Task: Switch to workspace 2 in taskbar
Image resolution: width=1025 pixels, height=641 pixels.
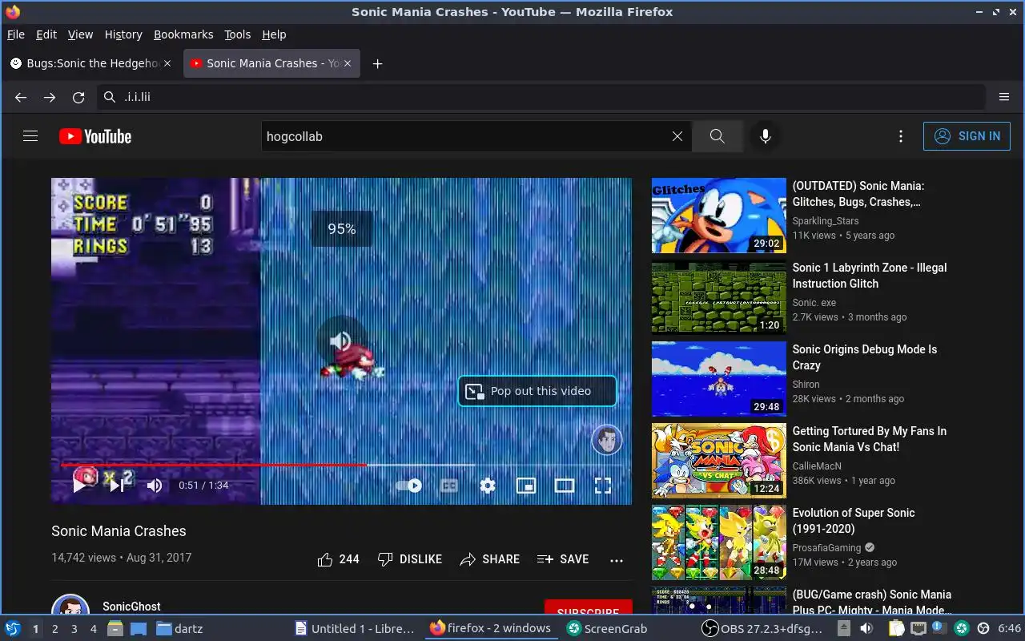Action: pos(54,629)
